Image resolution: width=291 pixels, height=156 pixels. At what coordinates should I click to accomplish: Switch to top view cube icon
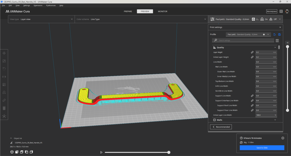click(22, 152)
